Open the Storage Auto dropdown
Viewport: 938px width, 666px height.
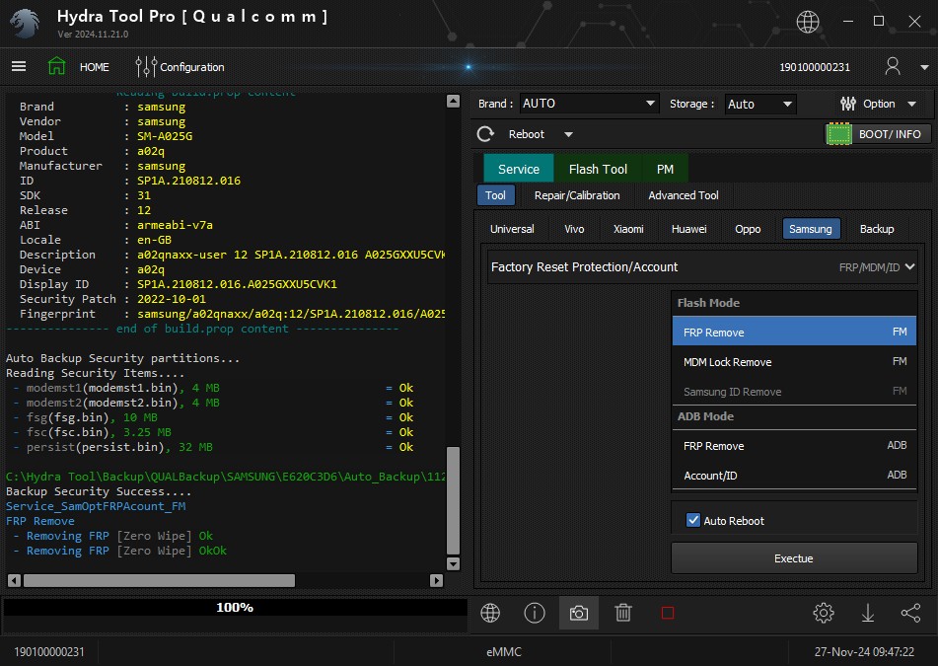click(x=760, y=105)
